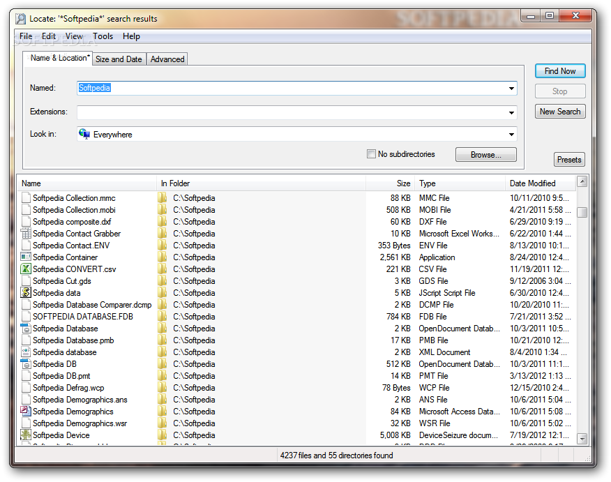Click the results scrollbar up arrow
611x482 pixels.
point(582,181)
